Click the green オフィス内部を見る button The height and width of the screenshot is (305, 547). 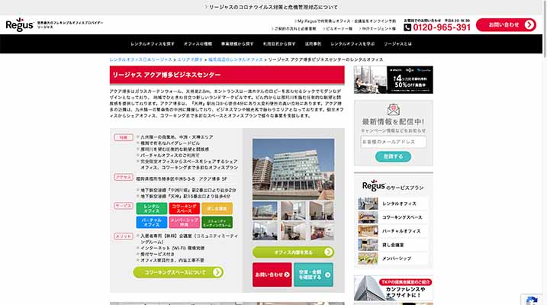point(294,252)
